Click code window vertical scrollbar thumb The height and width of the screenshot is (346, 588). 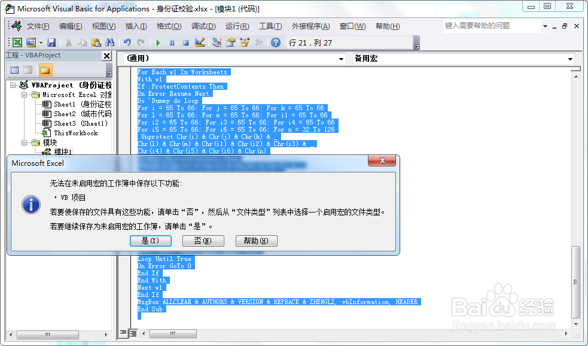click(x=575, y=282)
